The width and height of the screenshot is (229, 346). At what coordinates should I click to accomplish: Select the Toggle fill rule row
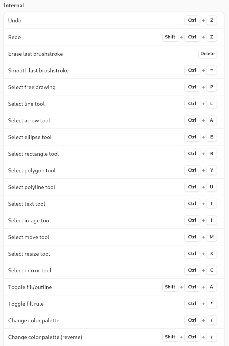[114, 304]
